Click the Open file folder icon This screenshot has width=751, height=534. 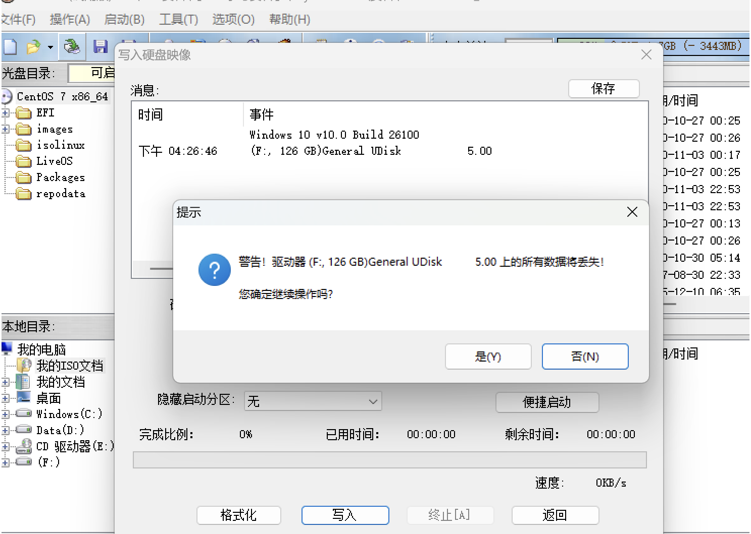point(33,47)
